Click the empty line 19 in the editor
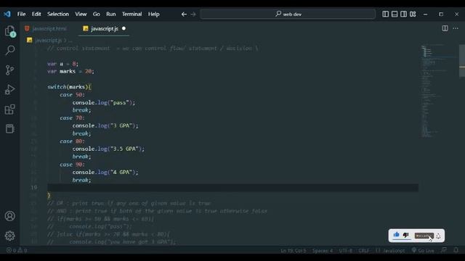The width and height of the screenshot is (465, 261). [x=232, y=187]
